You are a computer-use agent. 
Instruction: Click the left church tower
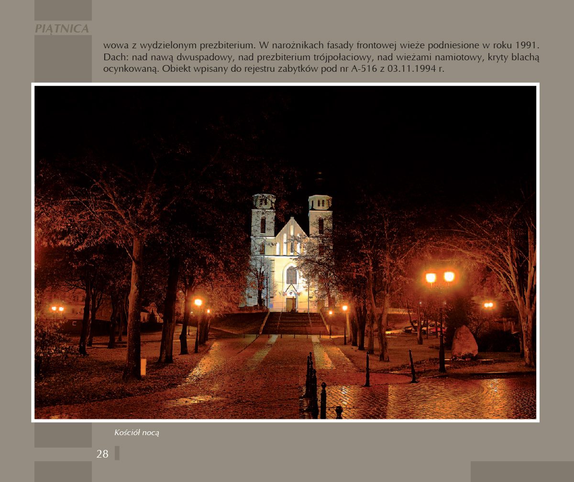point(264,215)
